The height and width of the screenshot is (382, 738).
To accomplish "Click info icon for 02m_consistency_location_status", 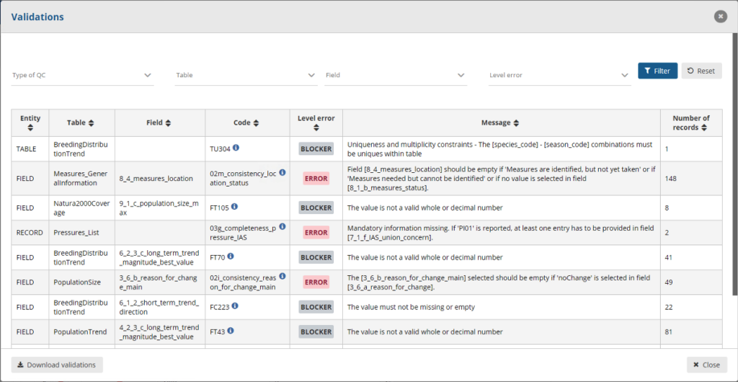I will (x=283, y=173).
